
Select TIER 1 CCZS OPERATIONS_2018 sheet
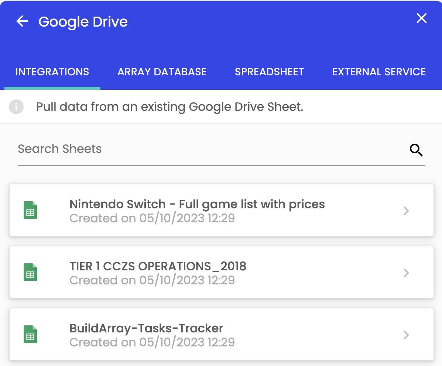221,272
